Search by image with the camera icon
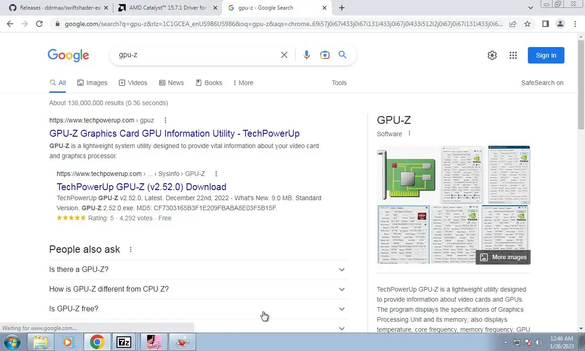Screen dimensions: 585x351 [325, 55]
